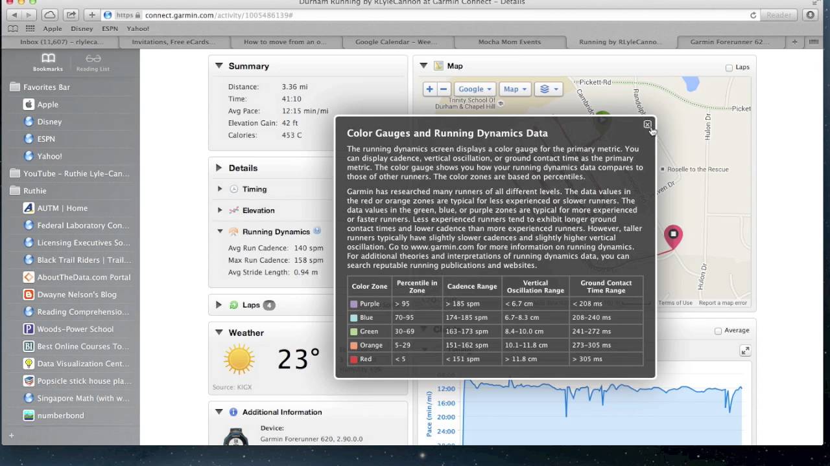Open Disney in the Favorites Bar
Image resolution: width=830 pixels, height=466 pixels.
(82, 28)
